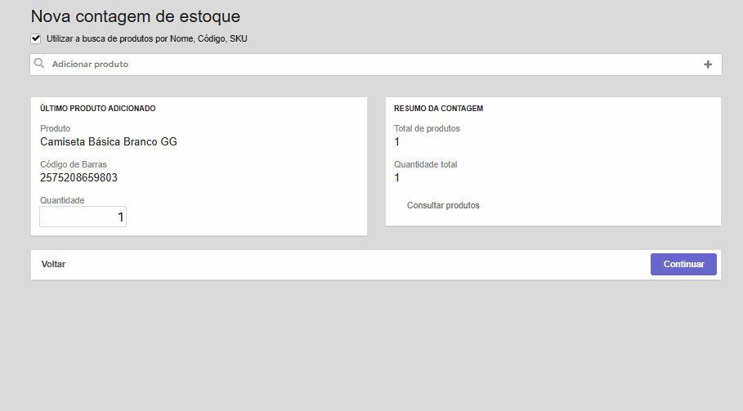Click the Quantidade total label
743x411 pixels.
tap(425, 164)
